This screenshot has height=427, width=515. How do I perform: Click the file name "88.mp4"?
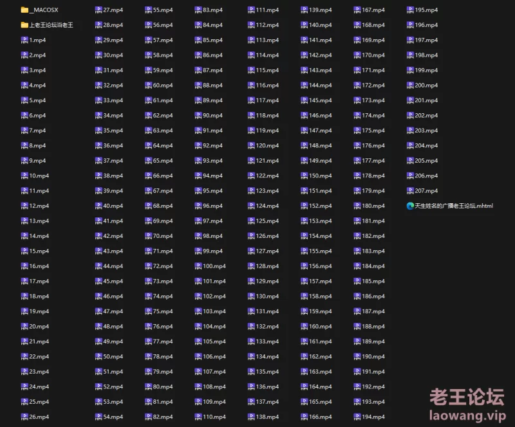coord(212,86)
